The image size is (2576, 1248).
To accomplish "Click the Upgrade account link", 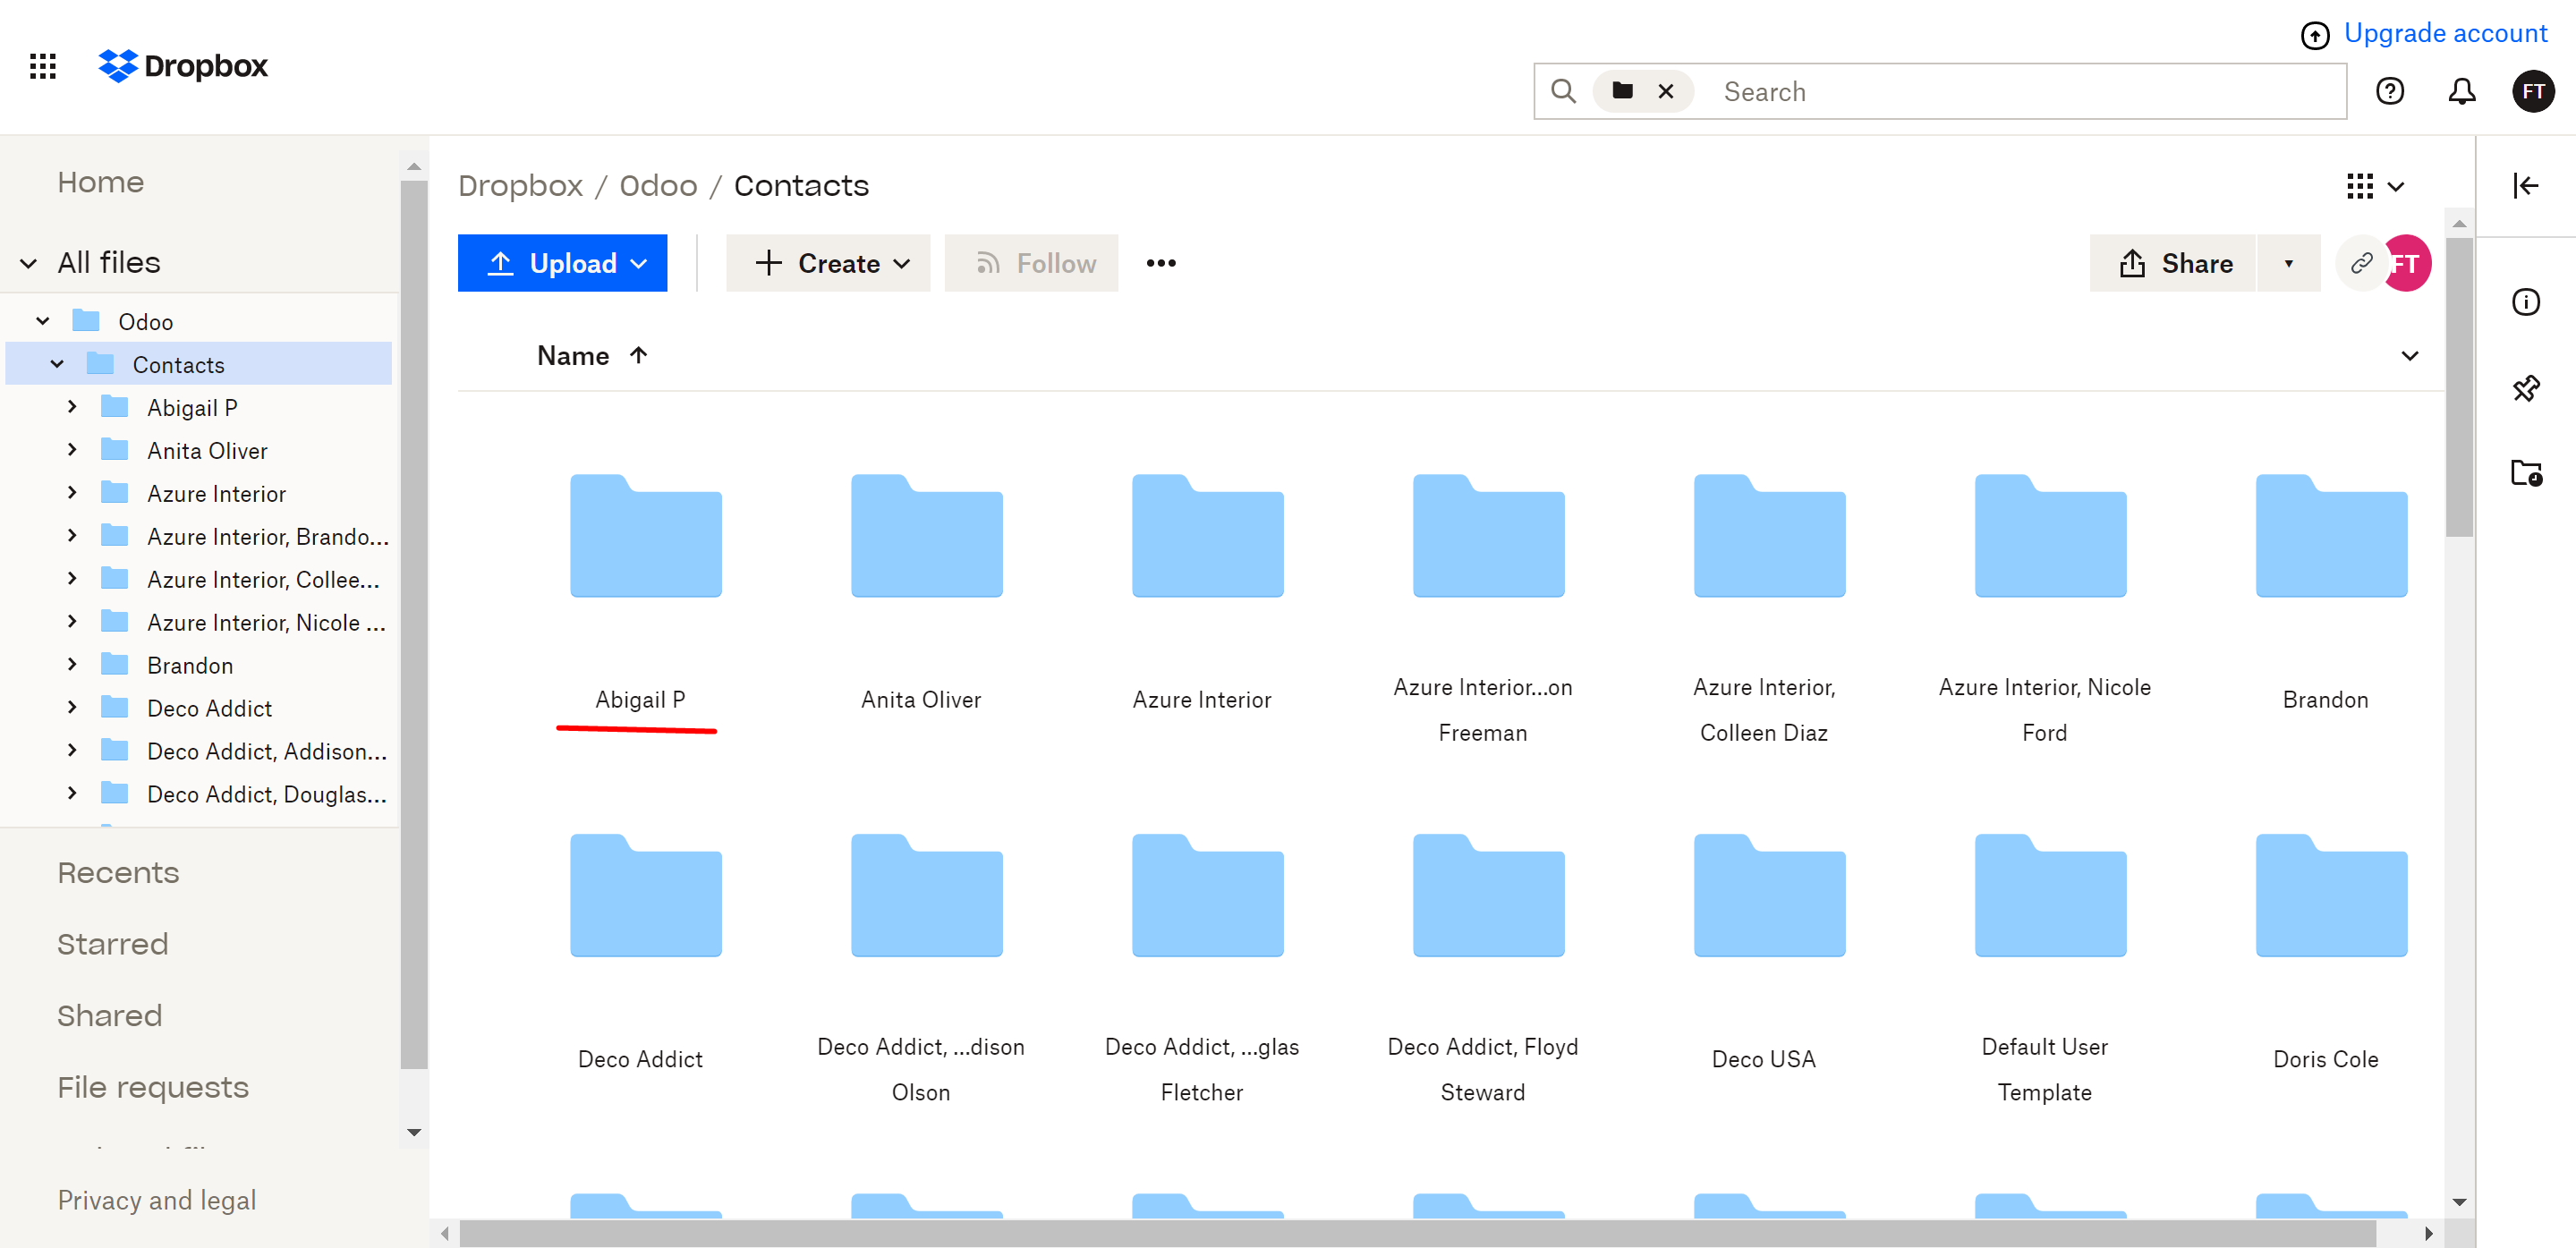I will click(2445, 34).
